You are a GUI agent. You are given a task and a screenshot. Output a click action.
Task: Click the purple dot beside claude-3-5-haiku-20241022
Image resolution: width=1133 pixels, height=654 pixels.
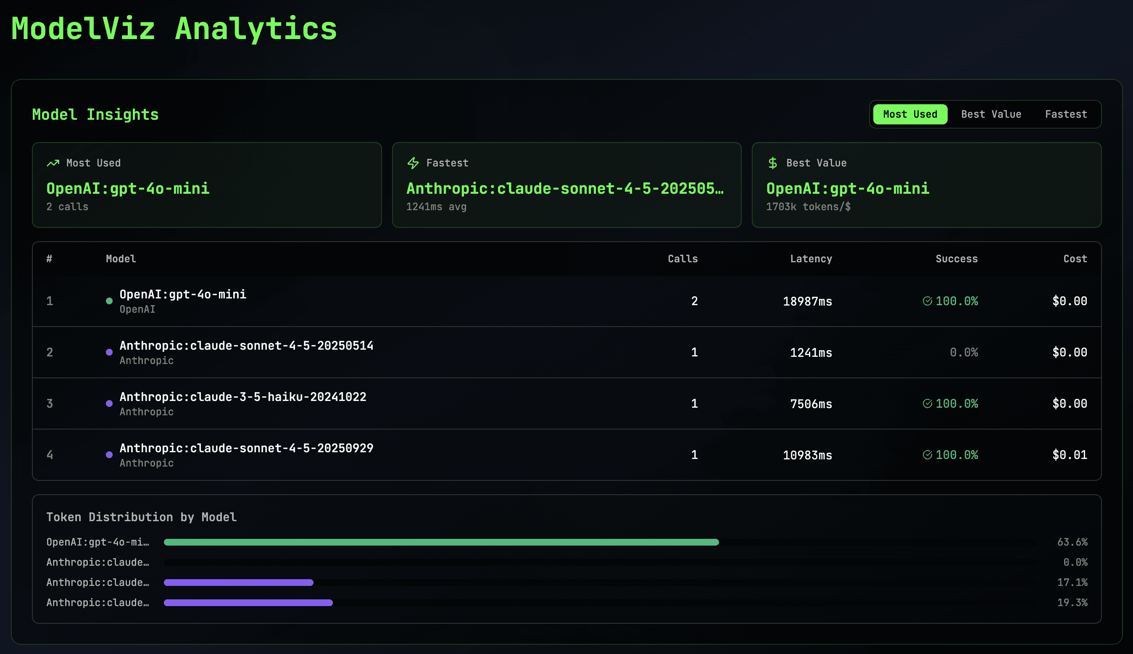(109, 403)
